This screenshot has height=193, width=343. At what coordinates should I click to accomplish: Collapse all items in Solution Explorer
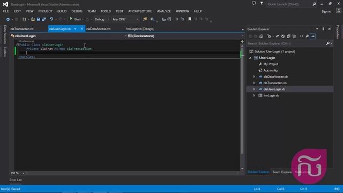[x=288, y=36]
